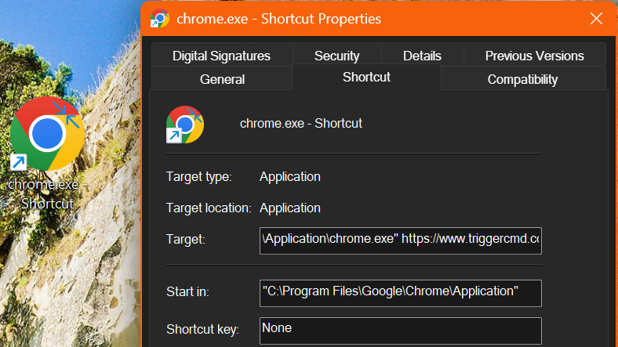Click the desktop icon's chrome.exe - Shortcut label
This screenshot has width=618, height=347.
point(47,194)
